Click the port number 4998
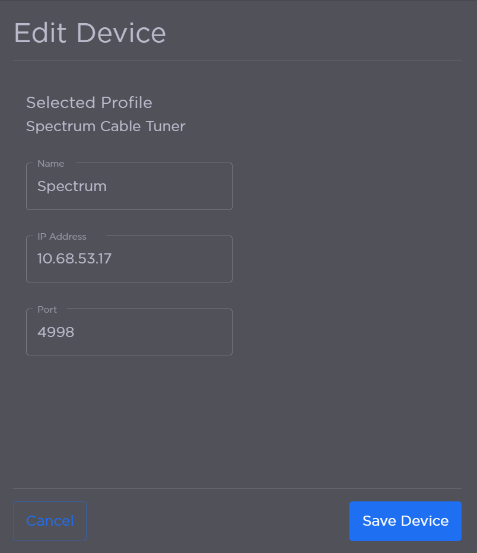Viewport: 477px width, 553px height. pyautogui.click(x=56, y=332)
